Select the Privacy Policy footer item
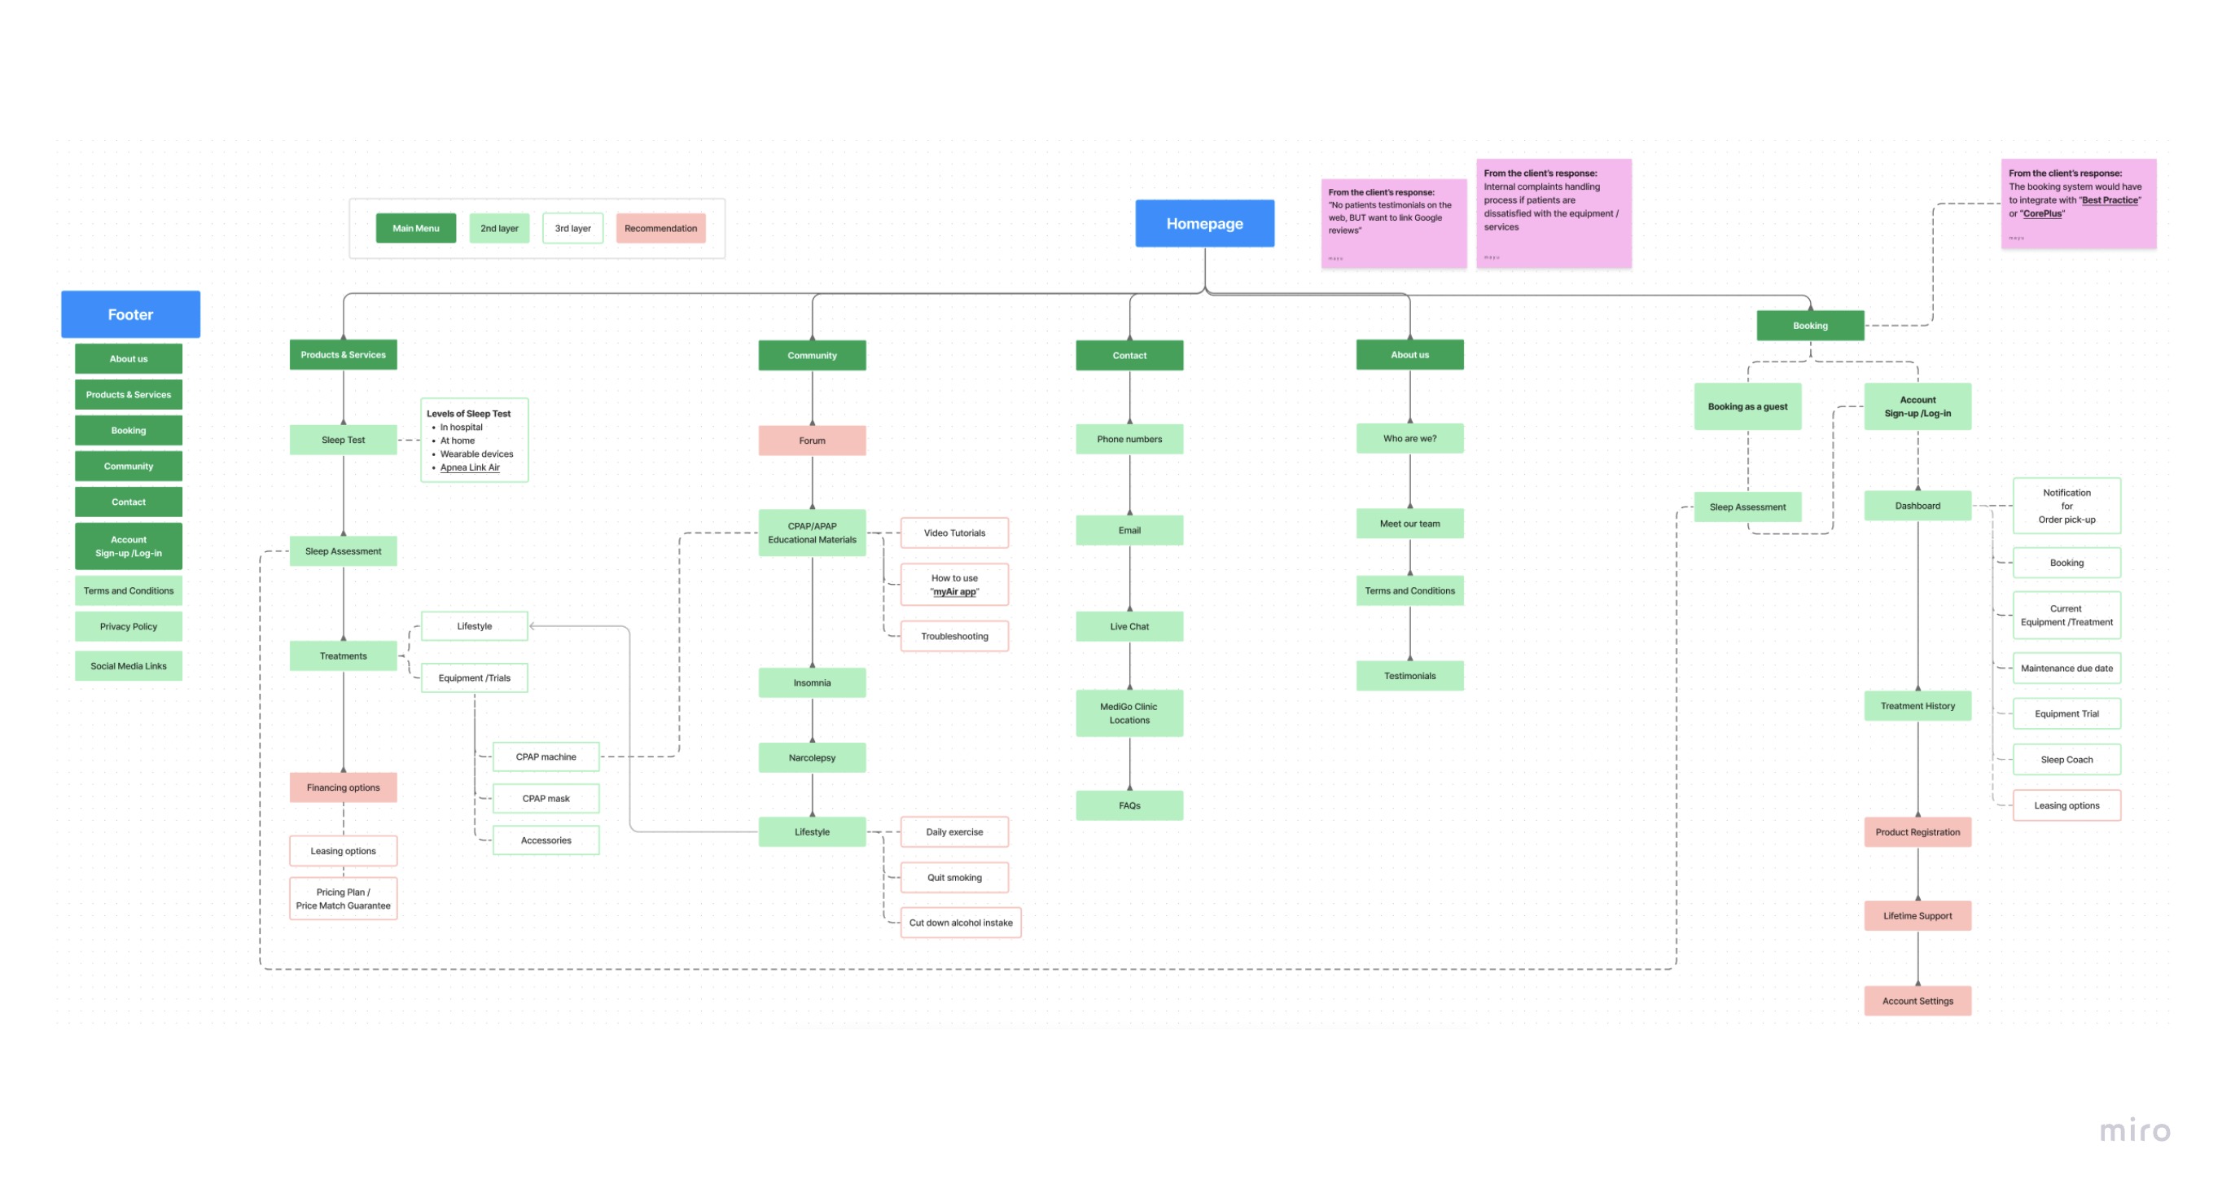This screenshot has height=1193, width=2222. pyautogui.click(x=129, y=626)
